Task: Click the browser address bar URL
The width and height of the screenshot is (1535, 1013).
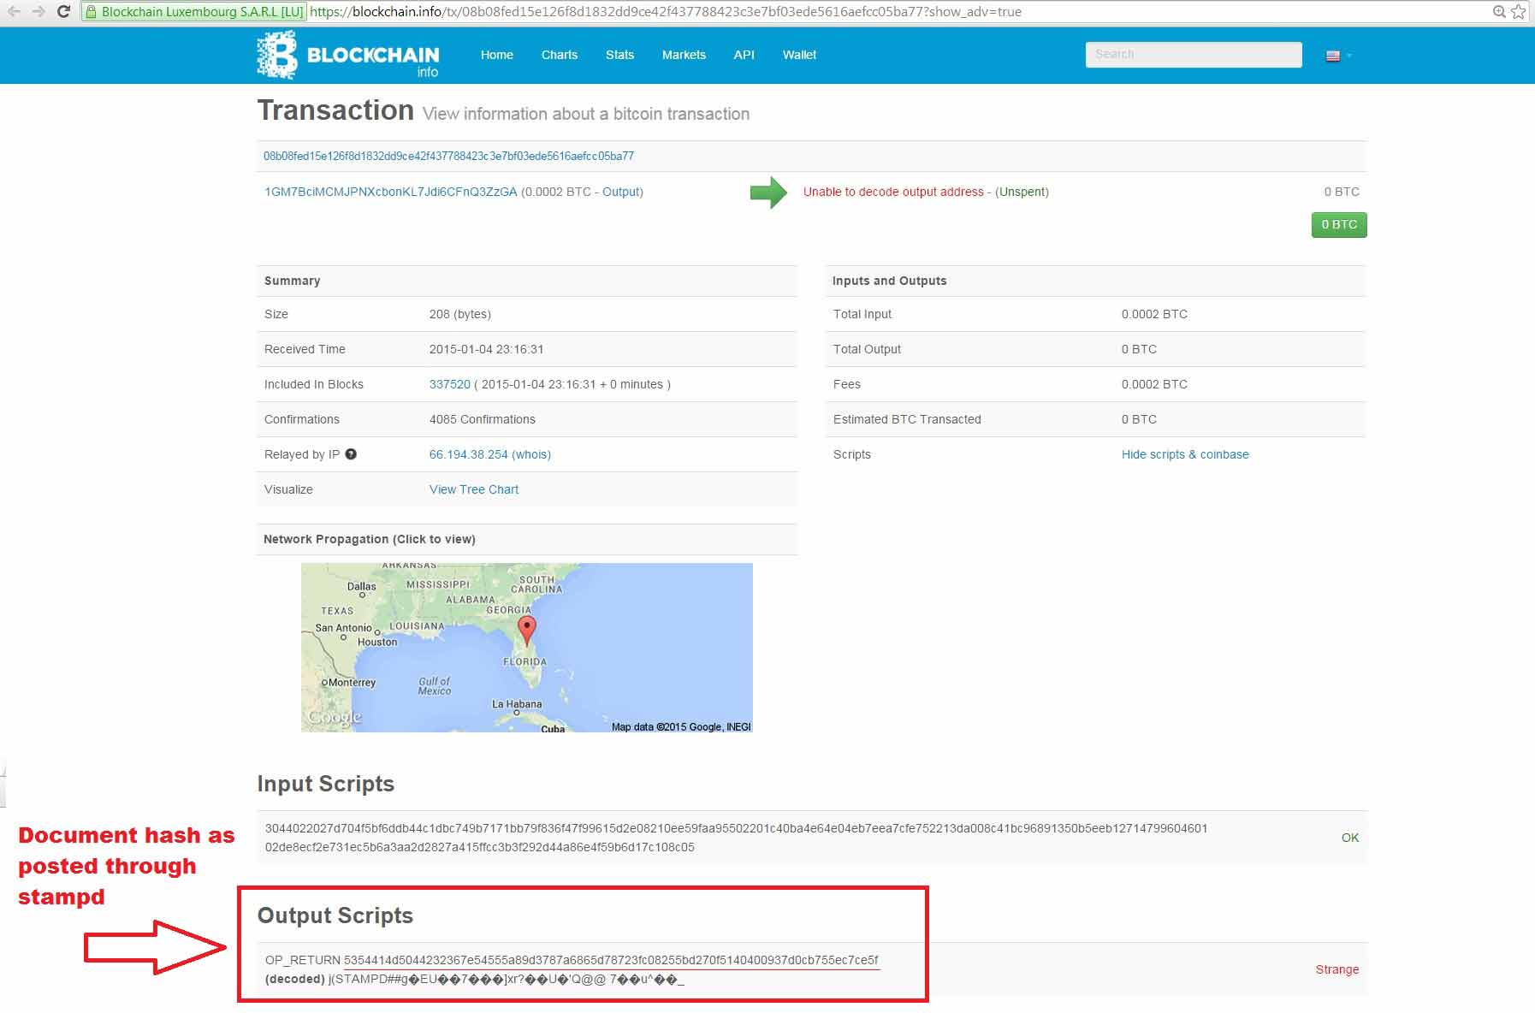Action: point(666,12)
